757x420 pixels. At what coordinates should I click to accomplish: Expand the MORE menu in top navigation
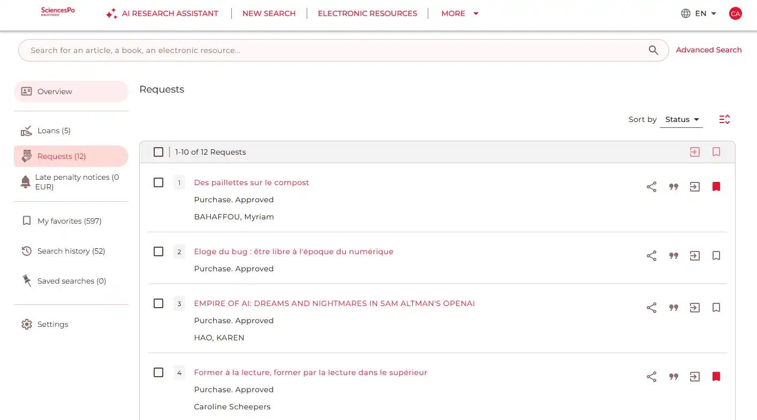pyautogui.click(x=459, y=13)
